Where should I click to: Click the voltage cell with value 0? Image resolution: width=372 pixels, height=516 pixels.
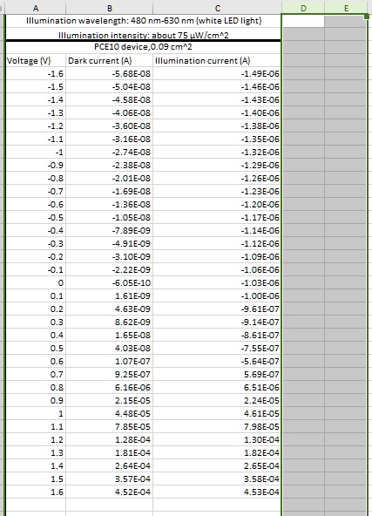click(36, 282)
